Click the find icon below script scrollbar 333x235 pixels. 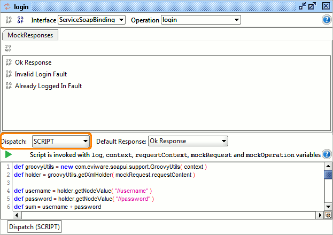pos(328,215)
